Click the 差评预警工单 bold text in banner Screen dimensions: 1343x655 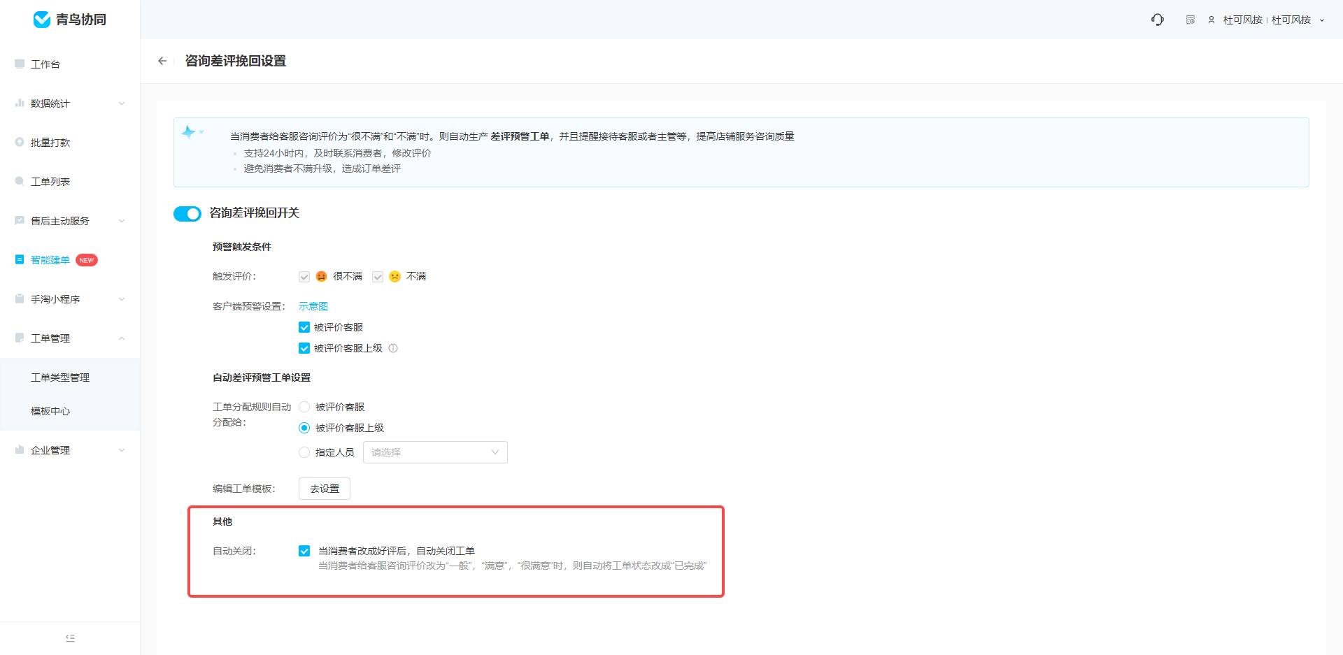[520, 136]
